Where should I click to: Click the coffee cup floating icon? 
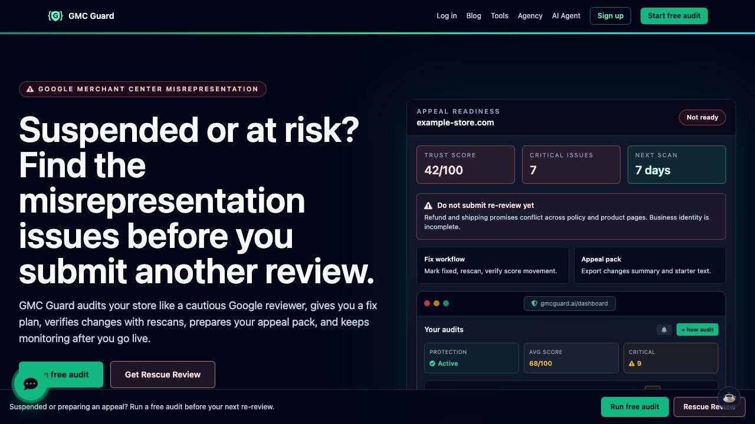tap(729, 397)
